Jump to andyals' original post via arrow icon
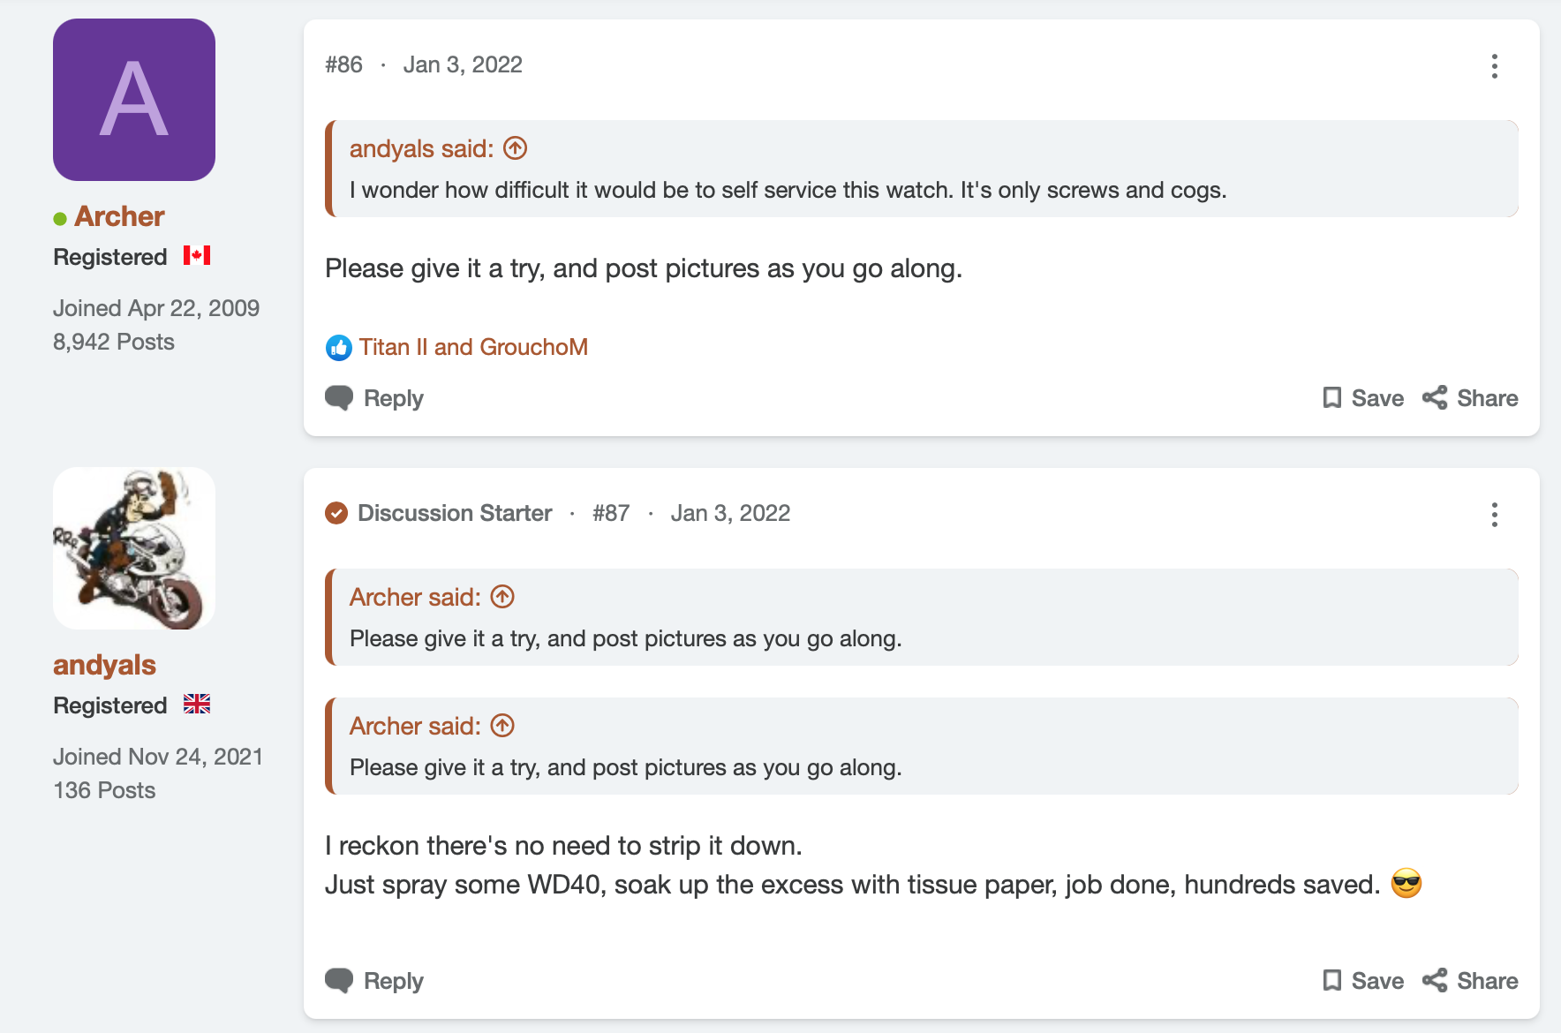This screenshot has width=1561, height=1033. [516, 148]
